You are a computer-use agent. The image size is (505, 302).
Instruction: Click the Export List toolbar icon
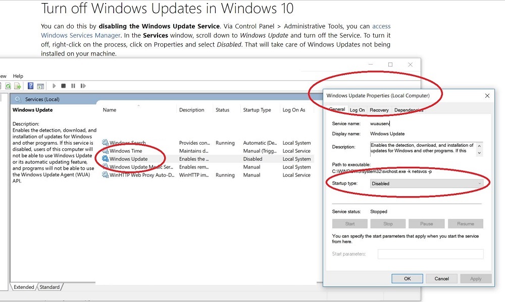[18, 86]
